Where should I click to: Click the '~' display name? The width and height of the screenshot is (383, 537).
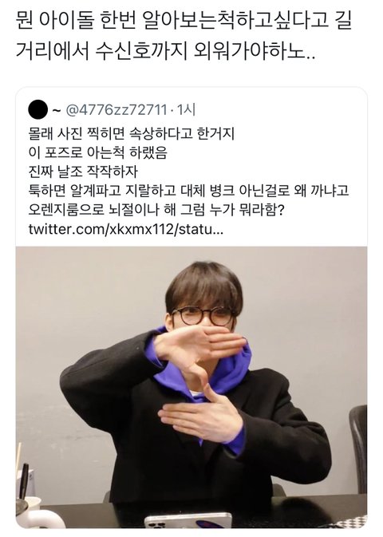pos(57,110)
